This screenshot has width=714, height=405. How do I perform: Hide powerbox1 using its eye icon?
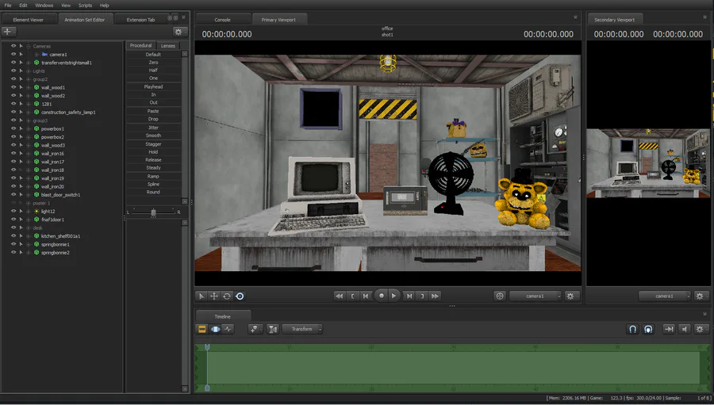[x=13, y=128]
